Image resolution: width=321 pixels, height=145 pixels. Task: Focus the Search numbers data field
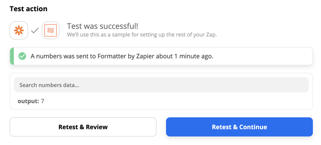tap(161, 85)
